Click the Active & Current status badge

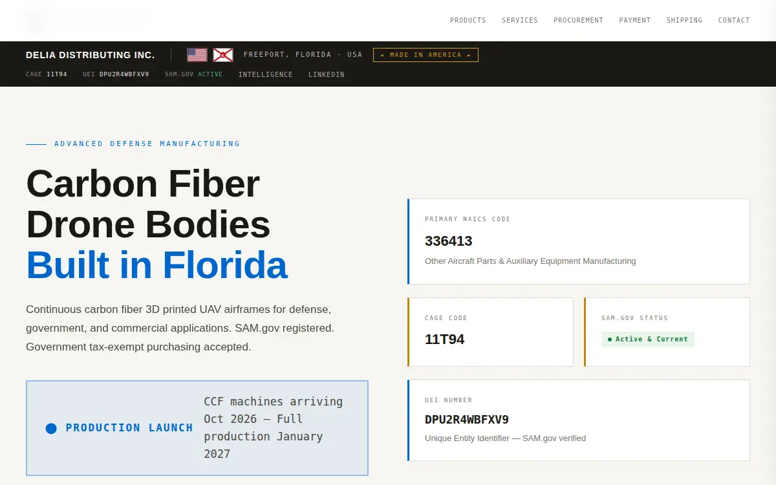tap(648, 339)
